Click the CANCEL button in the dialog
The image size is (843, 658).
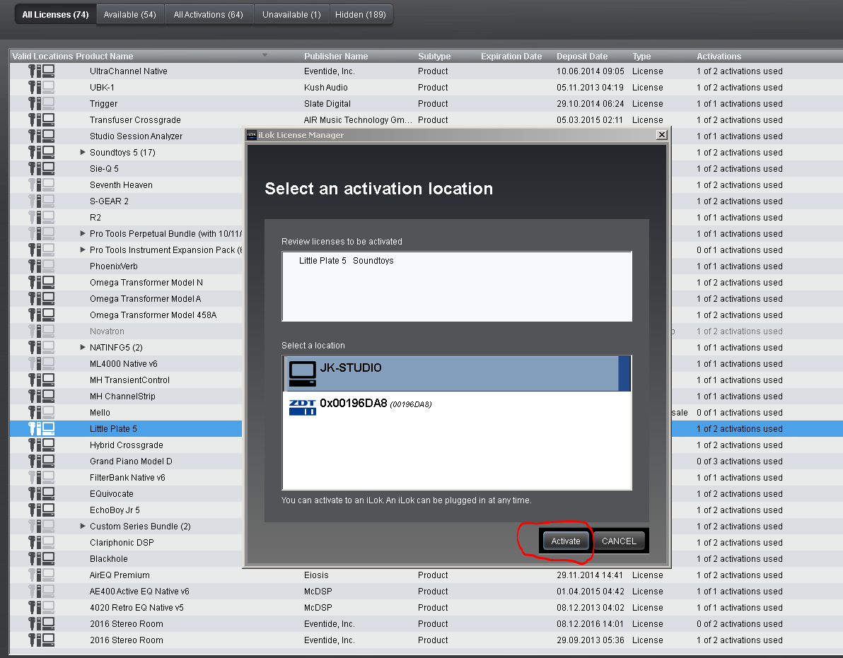619,541
